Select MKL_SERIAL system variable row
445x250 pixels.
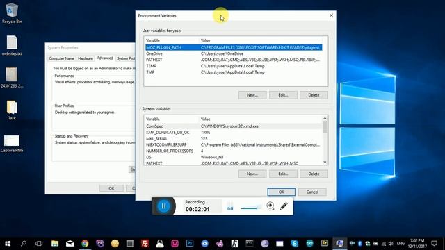234,139
